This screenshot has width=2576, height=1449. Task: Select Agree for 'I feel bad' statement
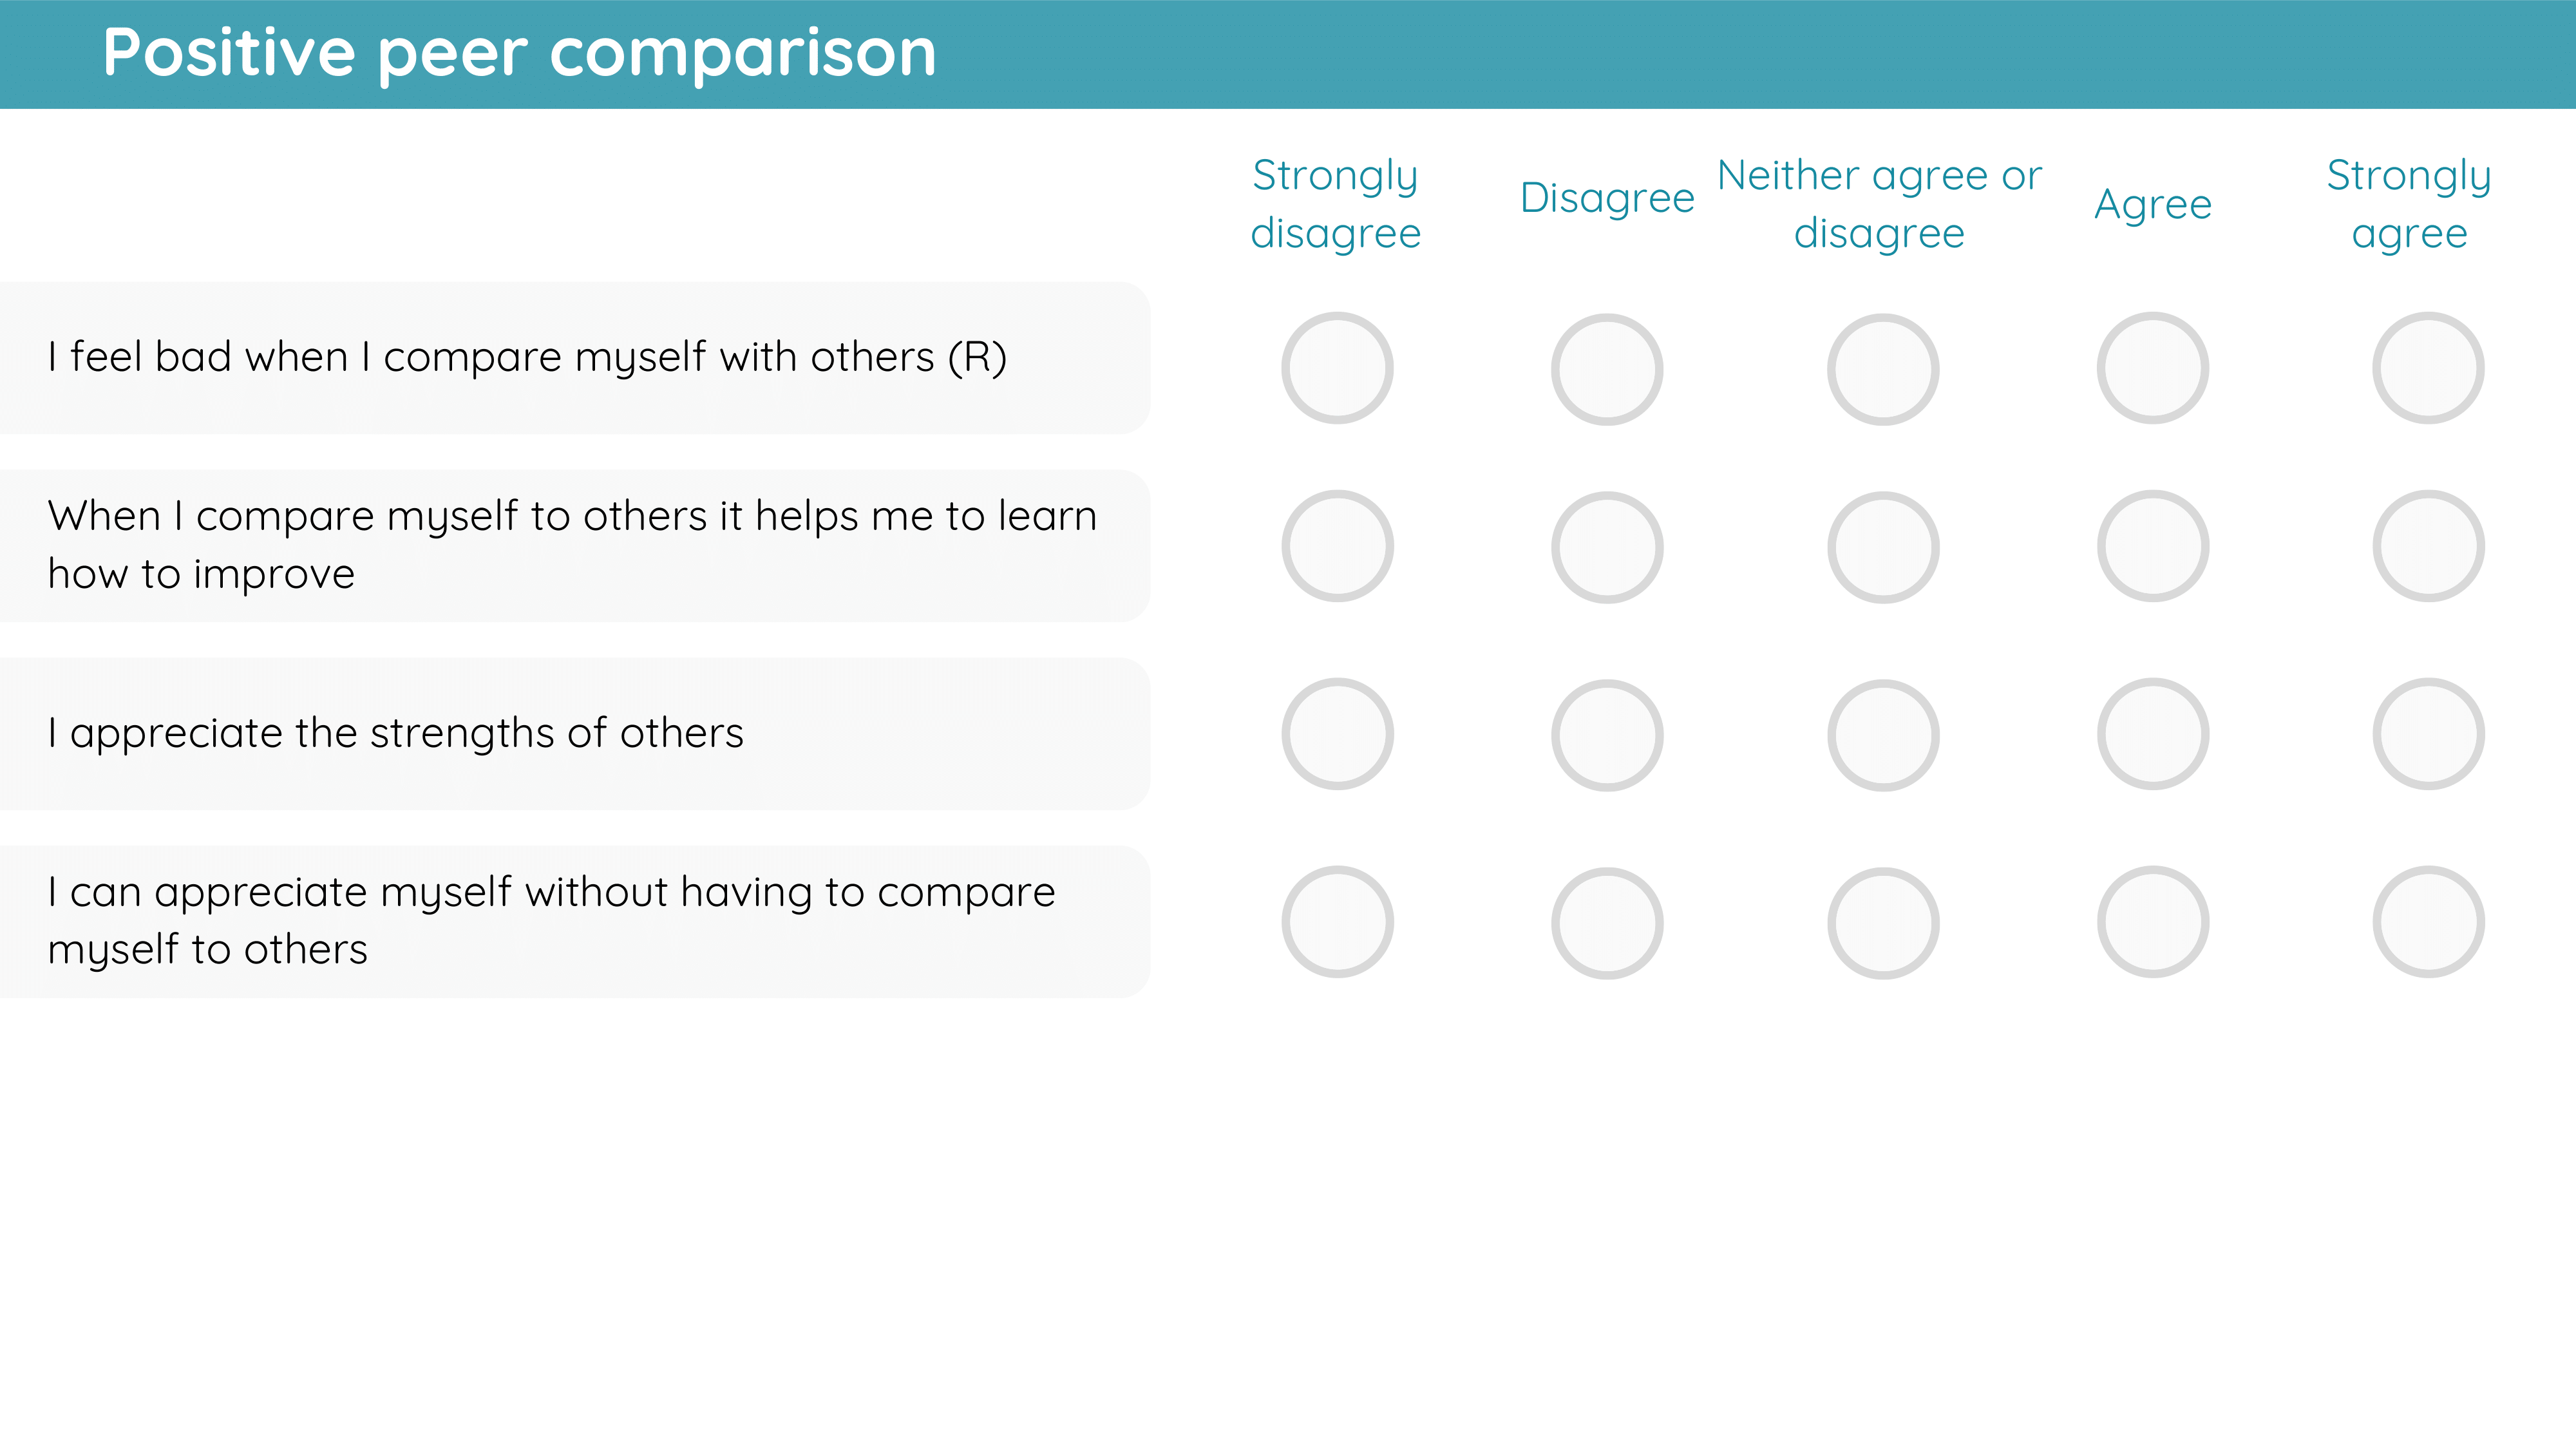click(x=2153, y=368)
